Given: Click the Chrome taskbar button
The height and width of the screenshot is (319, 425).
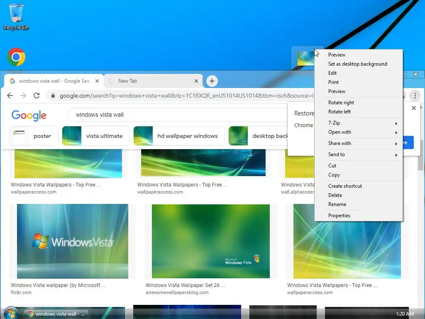Looking at the screenshot, I should 56,314.
